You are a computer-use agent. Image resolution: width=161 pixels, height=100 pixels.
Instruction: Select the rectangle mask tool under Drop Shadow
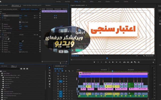[6, 39]
